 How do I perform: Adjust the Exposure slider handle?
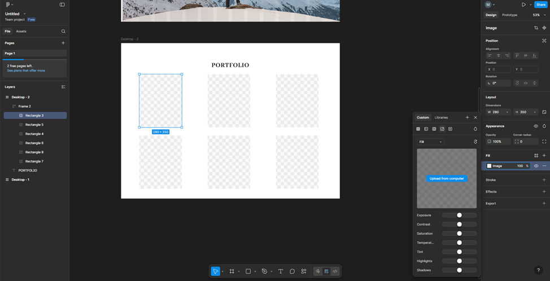pos(459,215)
